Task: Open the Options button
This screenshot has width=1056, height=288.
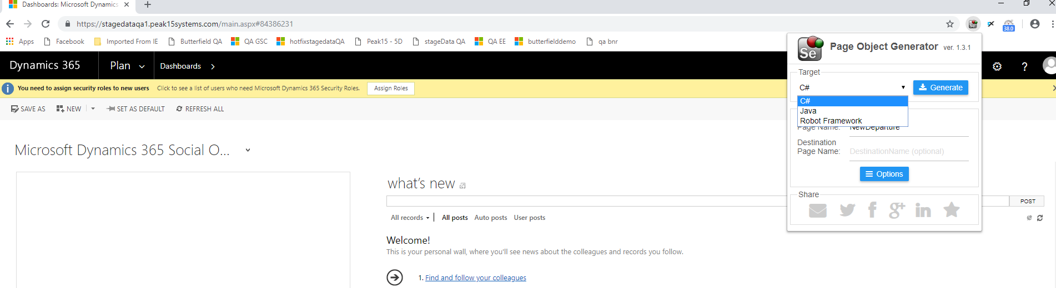Action: click(884, 174)
